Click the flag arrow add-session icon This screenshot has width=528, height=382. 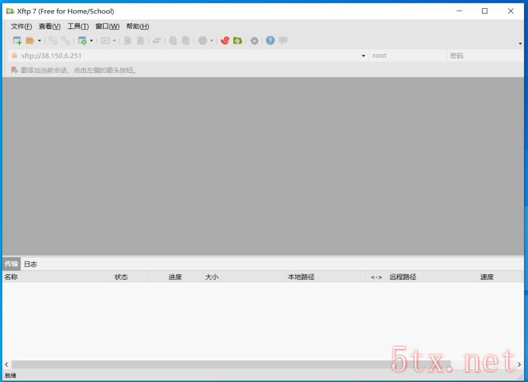click(x=14, y=70)
